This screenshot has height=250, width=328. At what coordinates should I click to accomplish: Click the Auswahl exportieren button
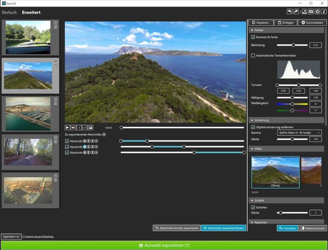(x=164, y=245)
